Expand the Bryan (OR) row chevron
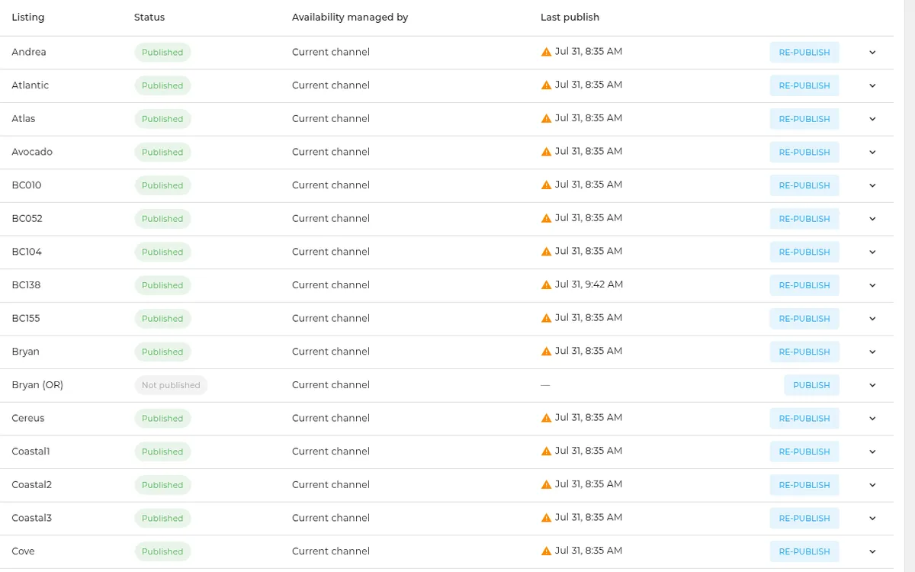The image size is (915, 572). pos(872,385)
